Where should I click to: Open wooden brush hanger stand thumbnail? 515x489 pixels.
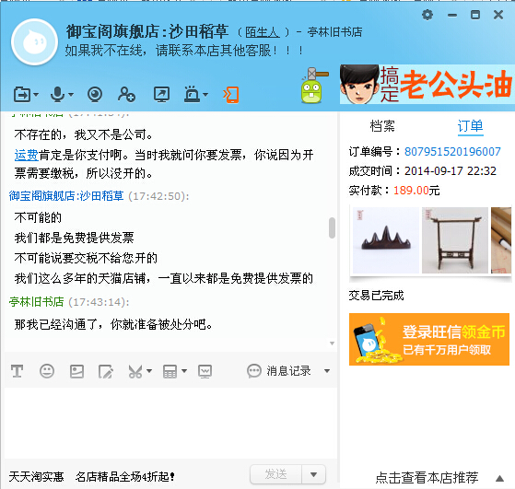point(455,240)
